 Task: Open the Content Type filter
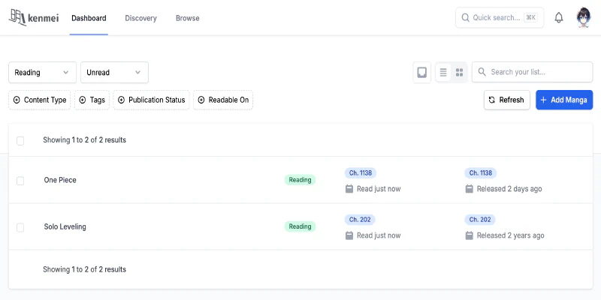[x=40, y=100]
